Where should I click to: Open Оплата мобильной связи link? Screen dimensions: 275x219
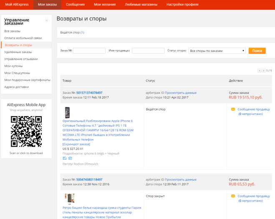[x=23, y=38]
